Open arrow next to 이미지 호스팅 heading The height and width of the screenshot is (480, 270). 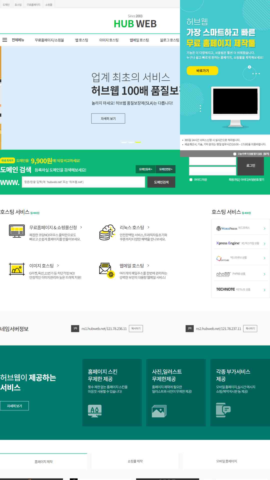pos(58,265)
